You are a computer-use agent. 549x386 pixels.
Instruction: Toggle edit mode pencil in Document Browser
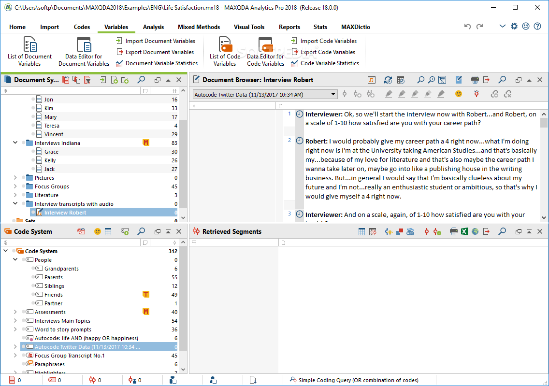tap(458, 80)
